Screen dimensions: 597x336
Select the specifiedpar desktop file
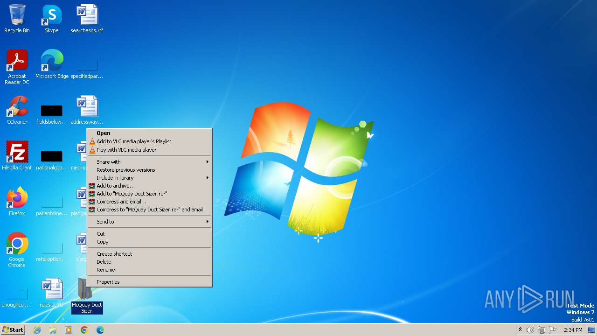(x=87, y=68)
